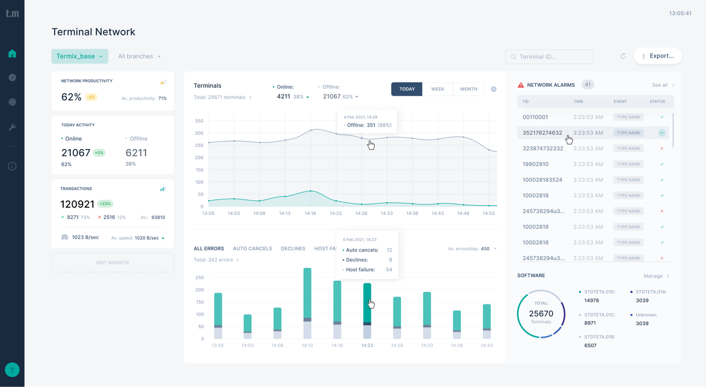Open Av. errors/day dropdown arrow
This screenshot has height=387, width=706.
[x=495, y=249]
